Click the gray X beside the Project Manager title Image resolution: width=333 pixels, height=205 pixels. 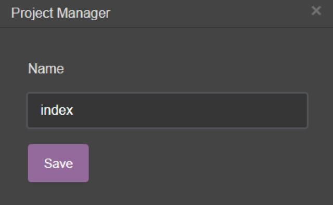pos(316,10)
